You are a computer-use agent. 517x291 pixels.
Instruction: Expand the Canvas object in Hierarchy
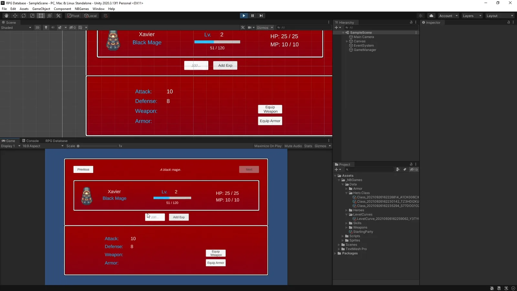pyautogui.click(x=347, y=41)
